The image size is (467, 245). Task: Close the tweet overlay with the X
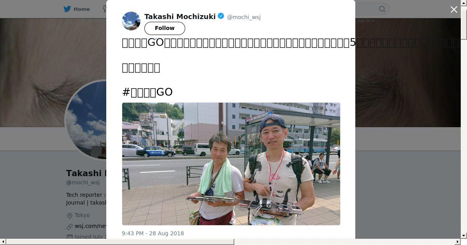tap(454, 10)
